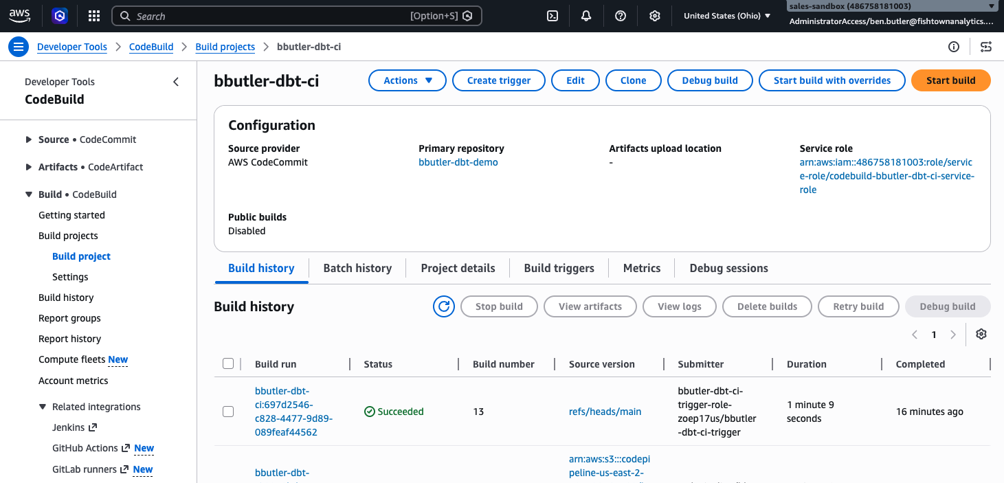Expand the Artifacts CodeArtifact section
Image resolution: width=1004 pixels, height=483 pixels.
click(x=29, y=167)
